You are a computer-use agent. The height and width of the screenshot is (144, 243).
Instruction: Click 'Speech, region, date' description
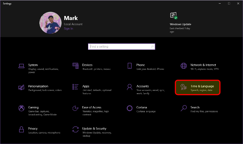click(x=201, y=90)
